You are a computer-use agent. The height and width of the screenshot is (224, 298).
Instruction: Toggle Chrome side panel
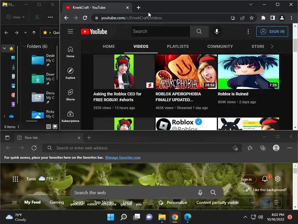click(x=272, y=18)
